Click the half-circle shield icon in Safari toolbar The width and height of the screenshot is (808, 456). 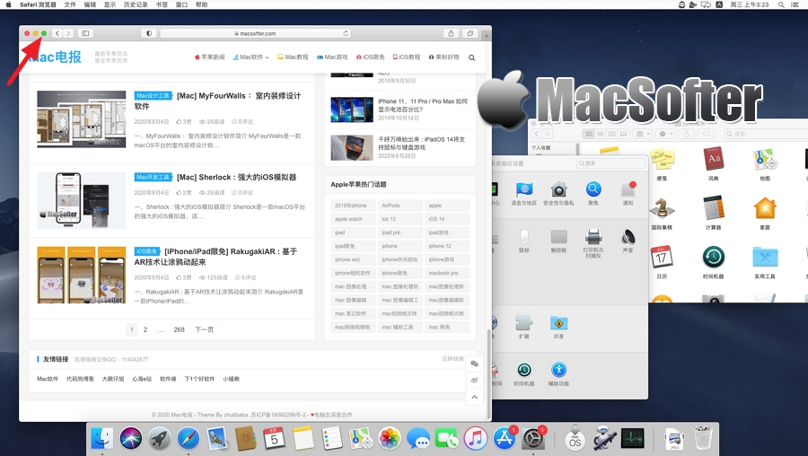149,33
